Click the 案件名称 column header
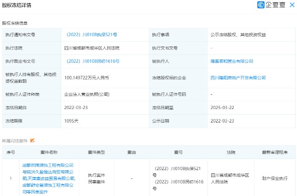The height and width of the screenshot is (196, 297). pyautogui.click(x=49, y=152)
